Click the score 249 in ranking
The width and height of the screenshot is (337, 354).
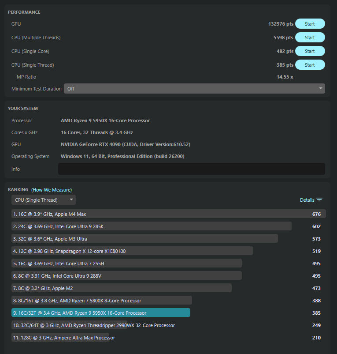[x=316, y=325]
